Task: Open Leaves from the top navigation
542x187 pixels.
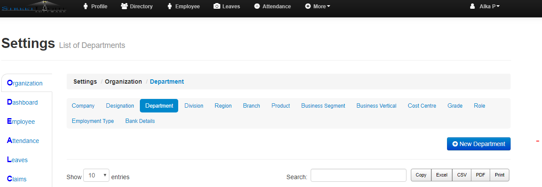Action: [227, 7]
